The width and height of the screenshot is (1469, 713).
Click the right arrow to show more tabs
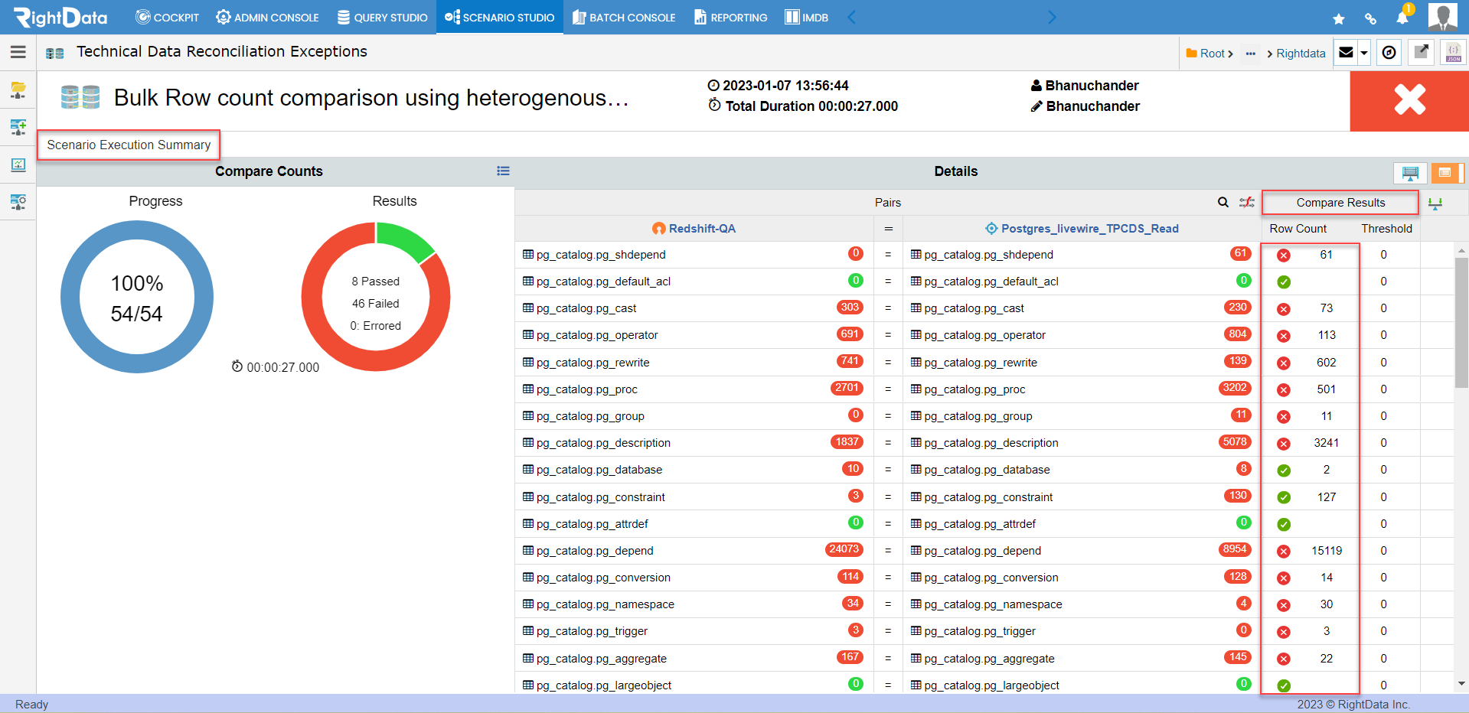coord(1052,17)
